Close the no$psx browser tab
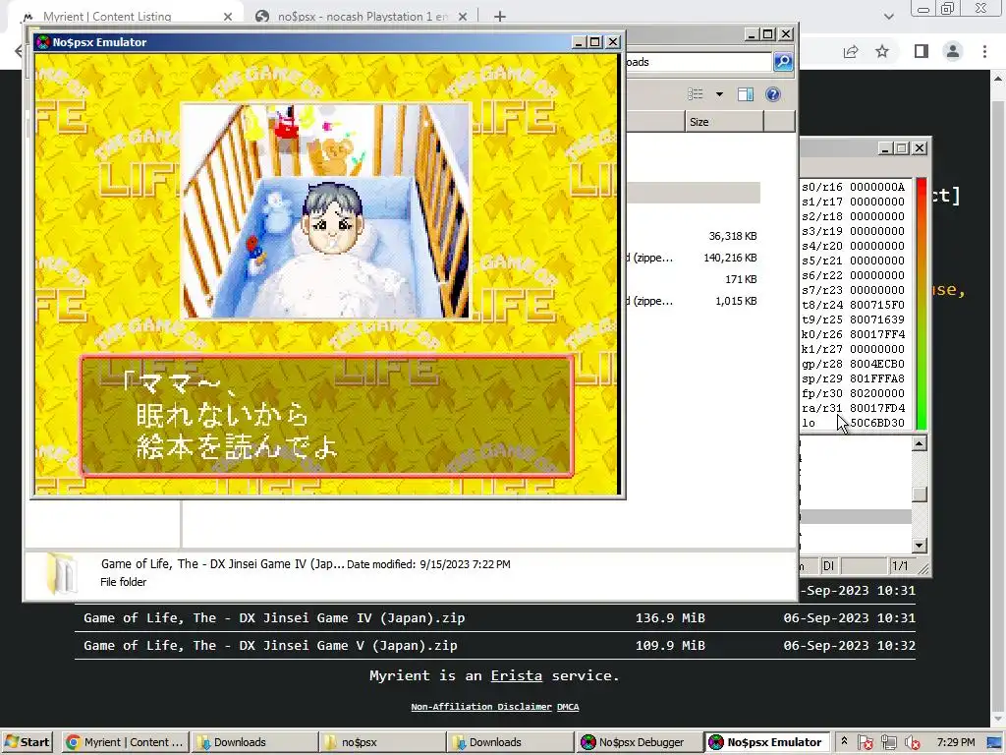Screen dimensions: 1006x755 (x=463, y=17)
